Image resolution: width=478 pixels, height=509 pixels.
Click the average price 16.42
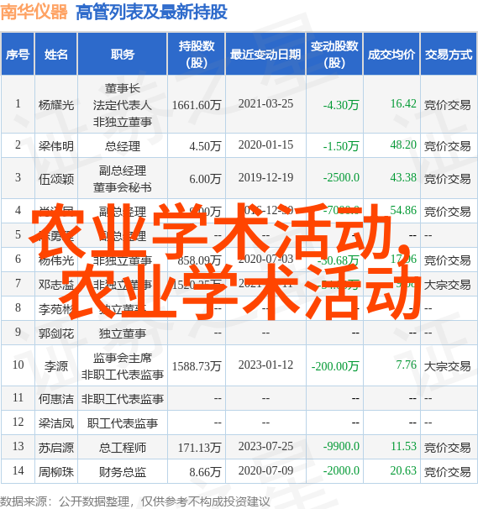click(x=403, y=104)
